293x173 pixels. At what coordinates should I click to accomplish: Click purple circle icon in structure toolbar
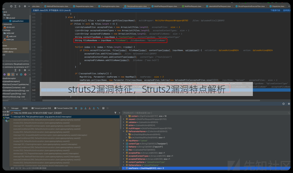pos(5,74)
